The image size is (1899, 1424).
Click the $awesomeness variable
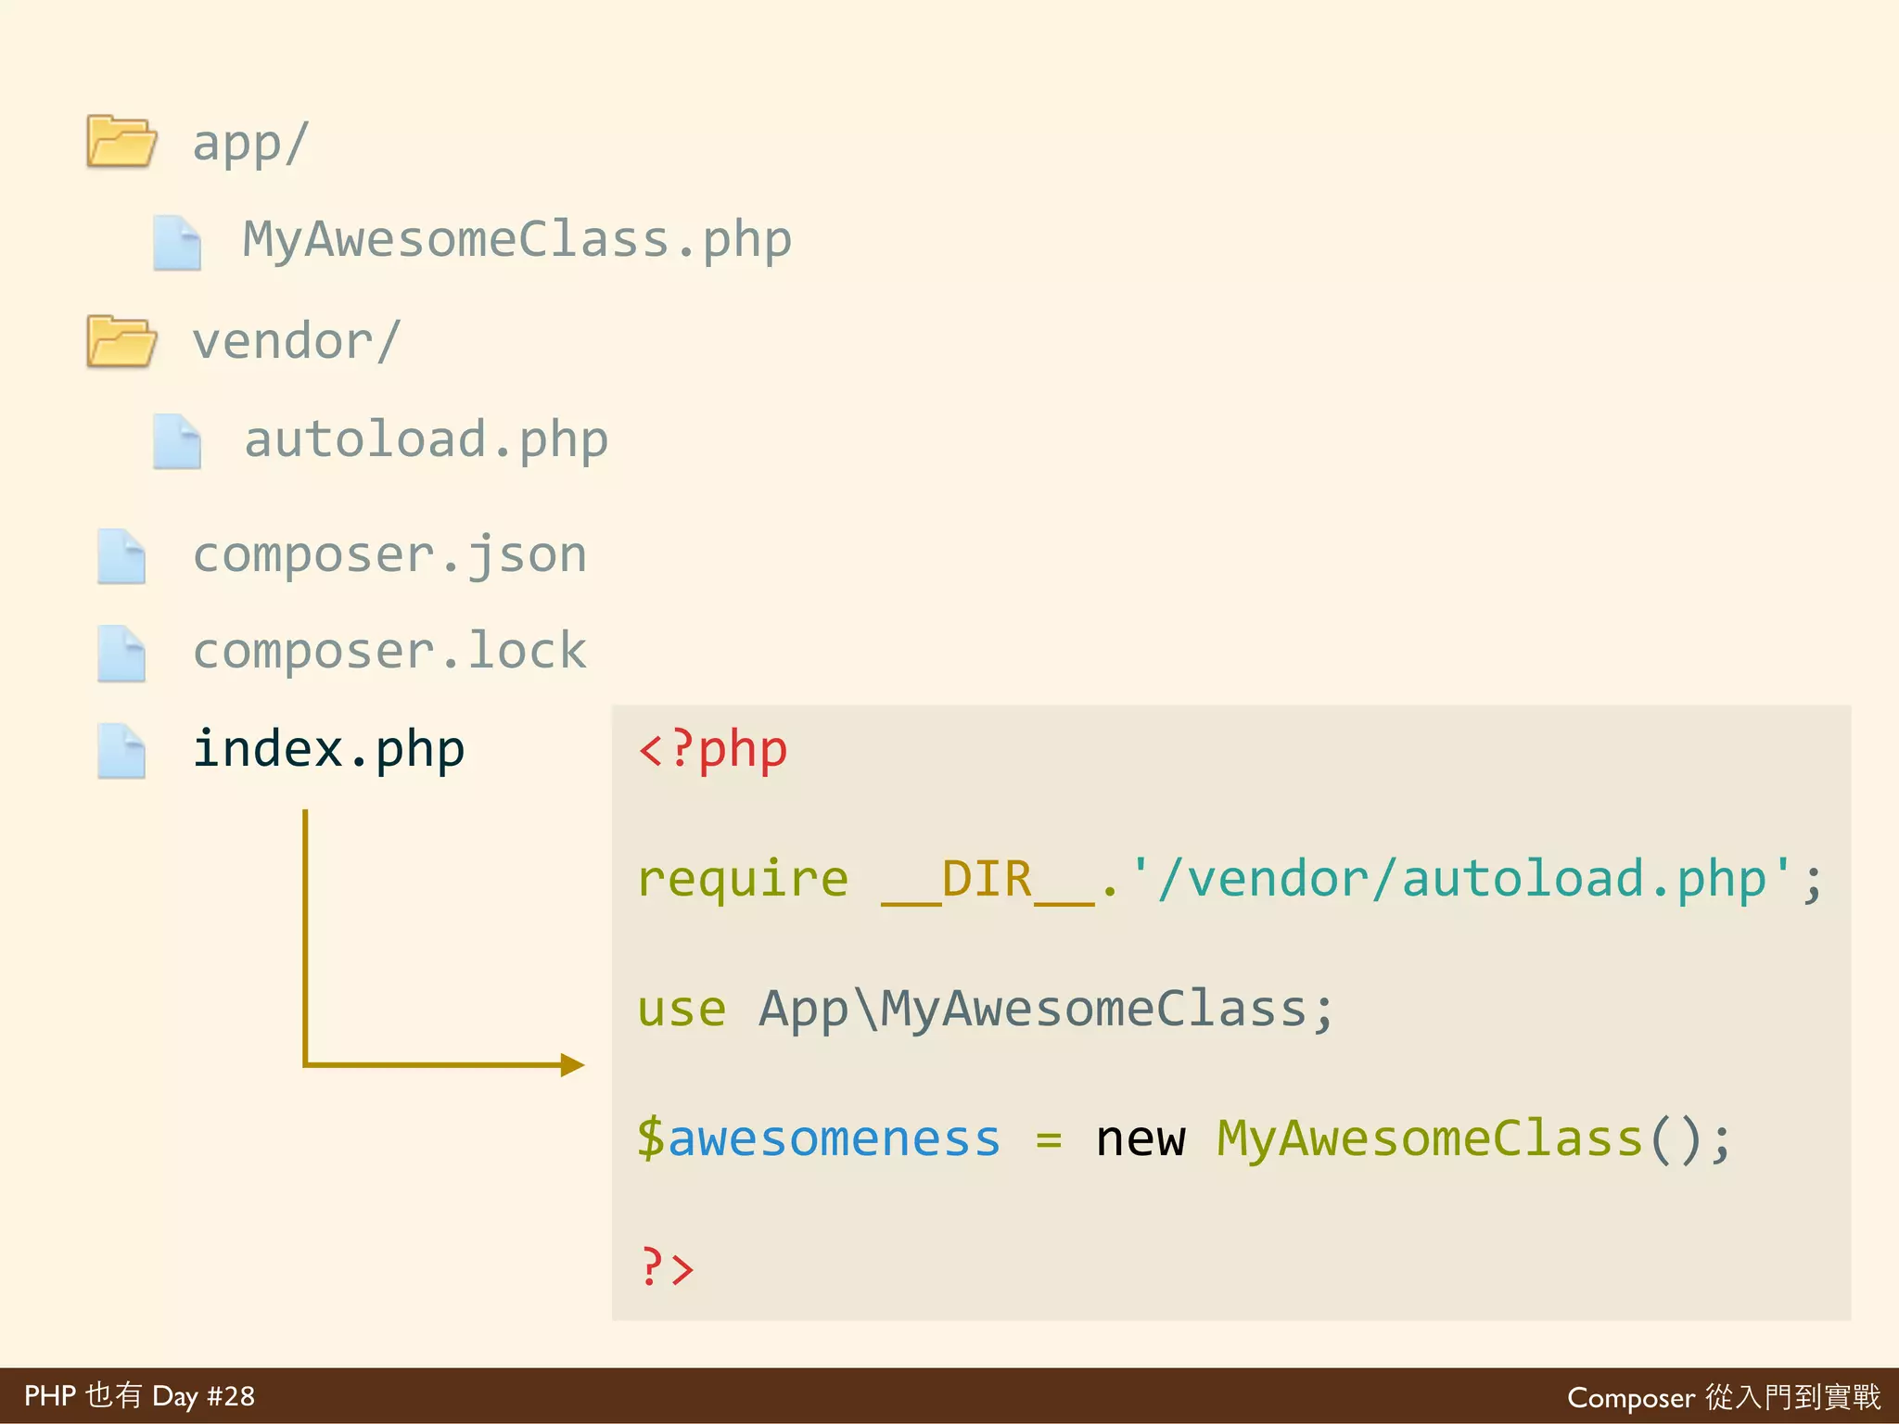tap(819, 1138)
